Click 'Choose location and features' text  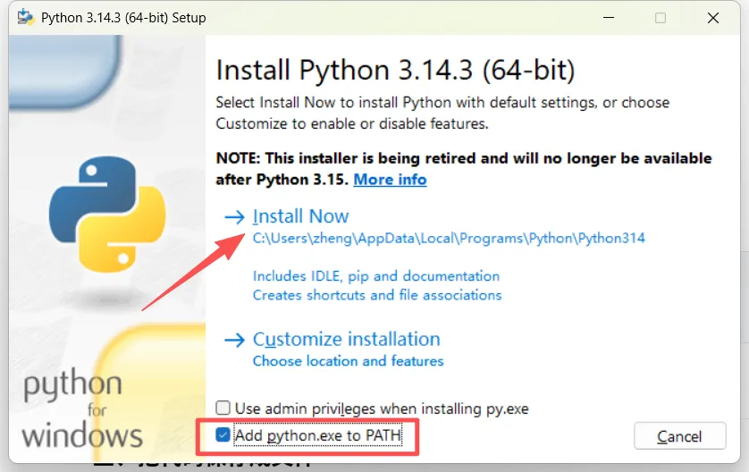pos(348,360)
